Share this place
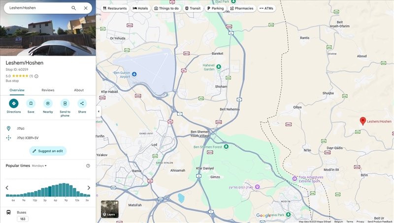This screenshot has height=223, width=394. pyautogui.click(x=82, y=103)
